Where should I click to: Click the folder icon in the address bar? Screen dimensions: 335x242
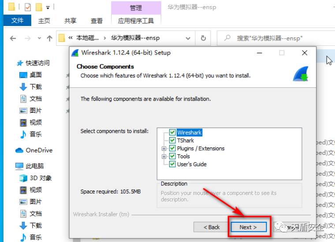(x=62, y=38)
